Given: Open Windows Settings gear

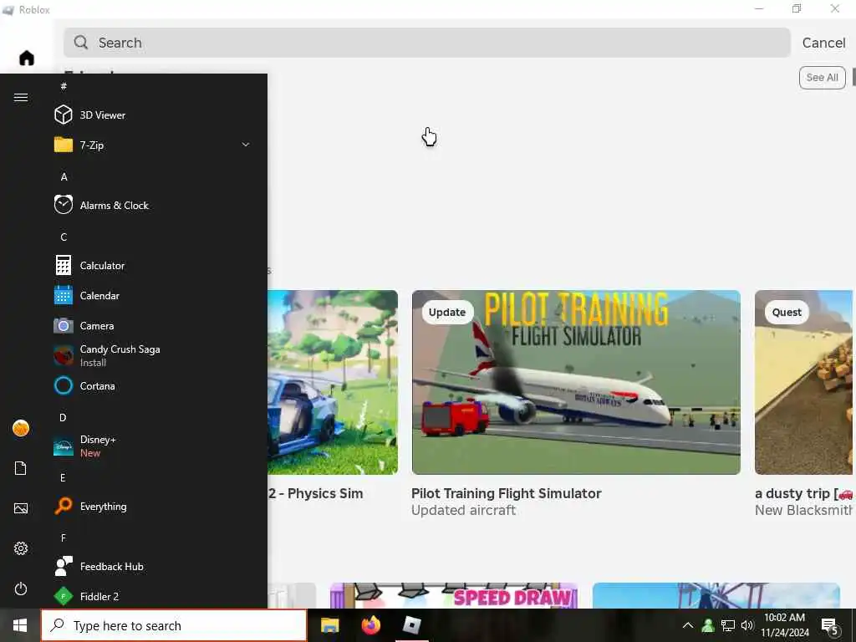Looking at the screenshot, I should pos(21,548).
